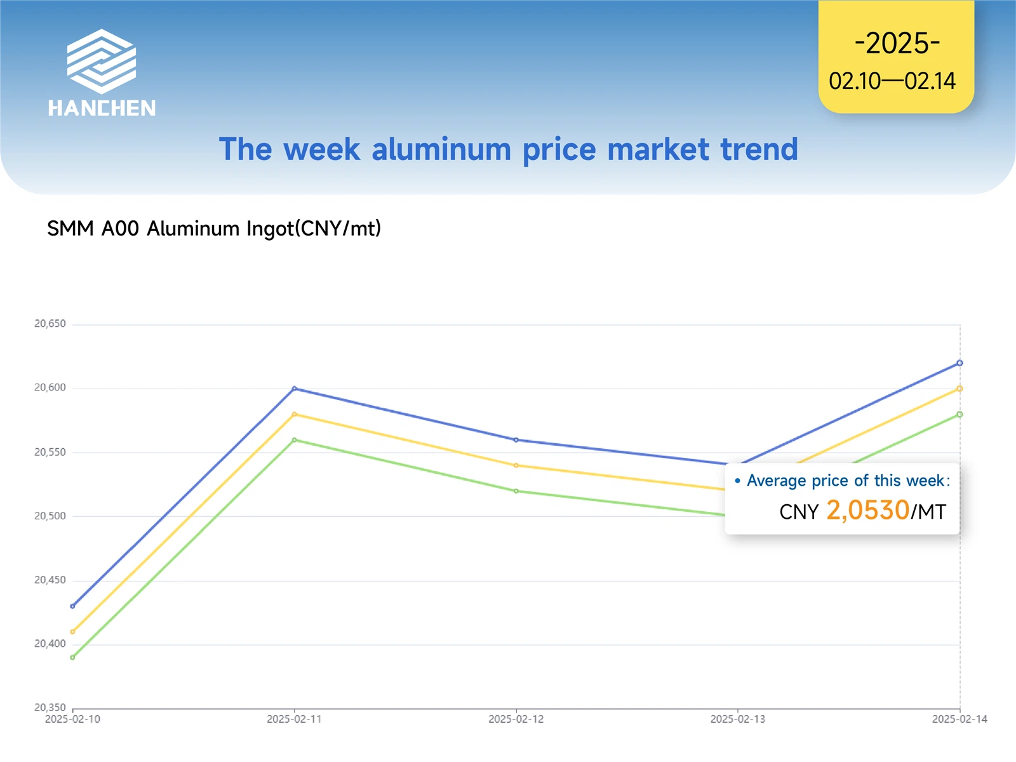This screenshot has width=1016, height=762.
Task: Click the Hanchen logo icon
Action: pyautogui.click(x=102, y=61)
